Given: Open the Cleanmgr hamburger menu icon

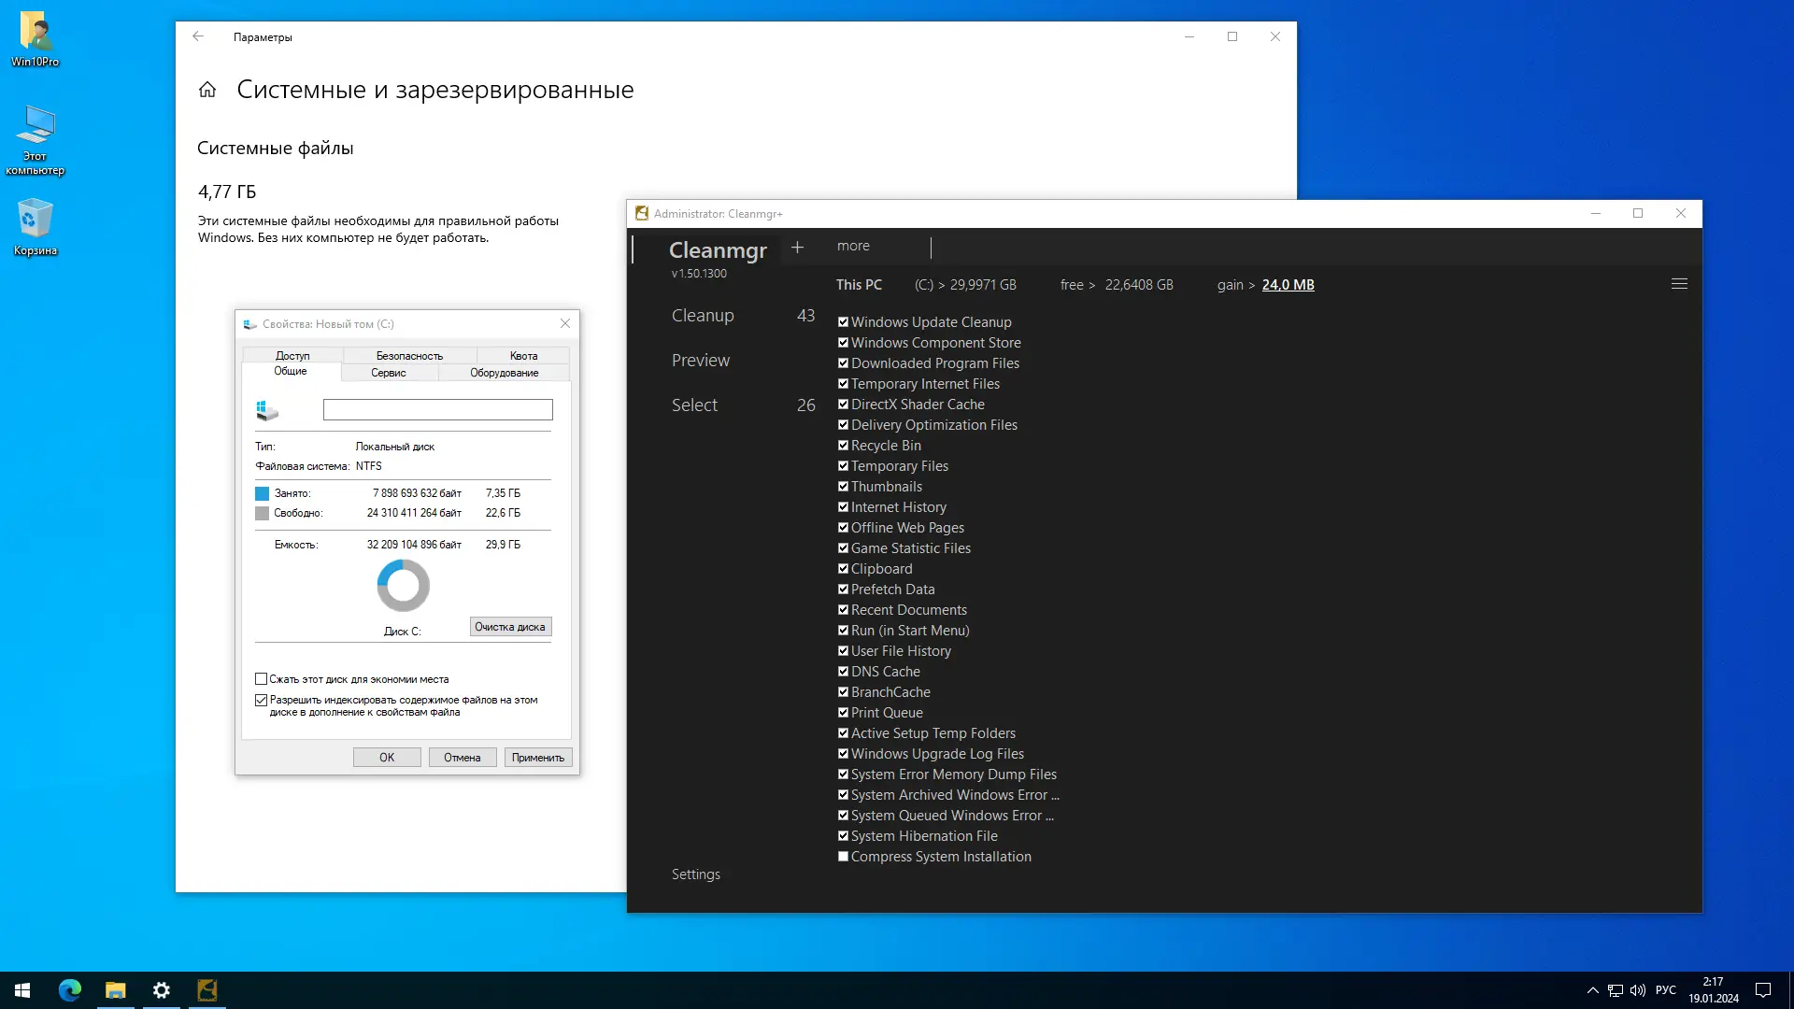Looking at the screenshot, I should pos(1679,284).
